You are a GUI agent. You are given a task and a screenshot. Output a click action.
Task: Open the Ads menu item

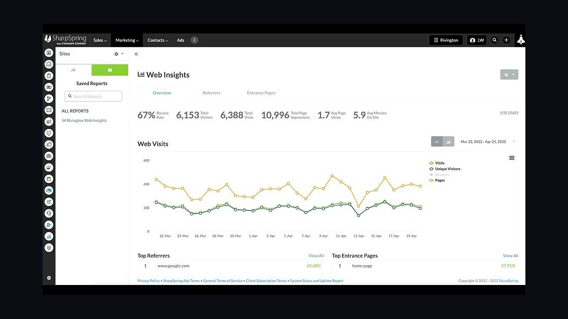pyautogui.click(x=180, y=40)
